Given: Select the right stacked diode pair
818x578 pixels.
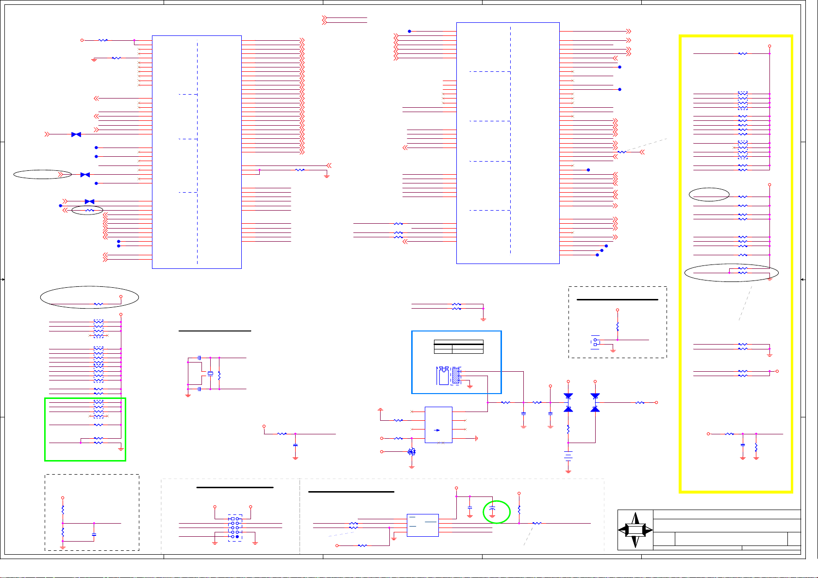Looking at the screenshot, I should [x=595, y=403].
